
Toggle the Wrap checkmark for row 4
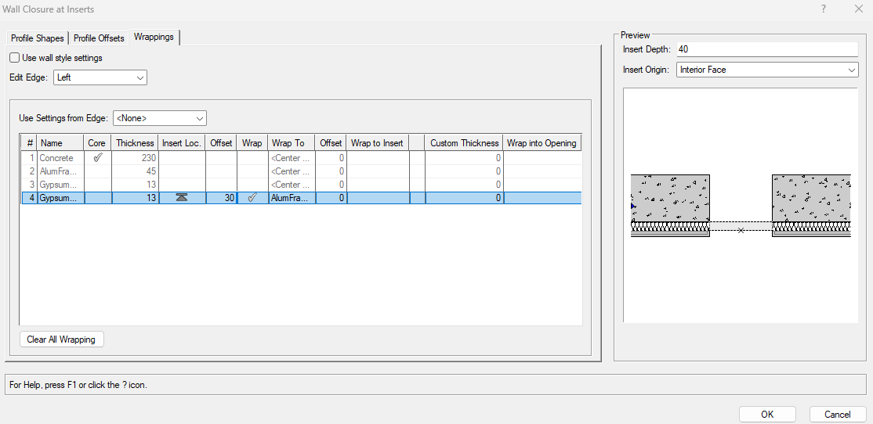tap(252, 198)
